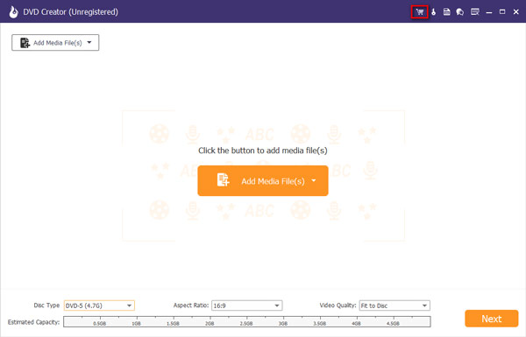Open the Video Quality Fit to Disc dropdown

click(394, 305)
